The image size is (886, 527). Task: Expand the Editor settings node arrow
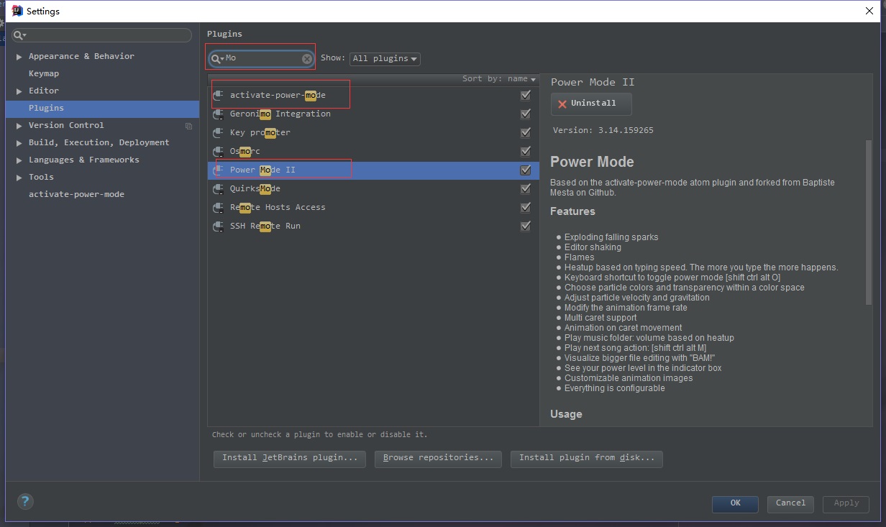point(19,91)
